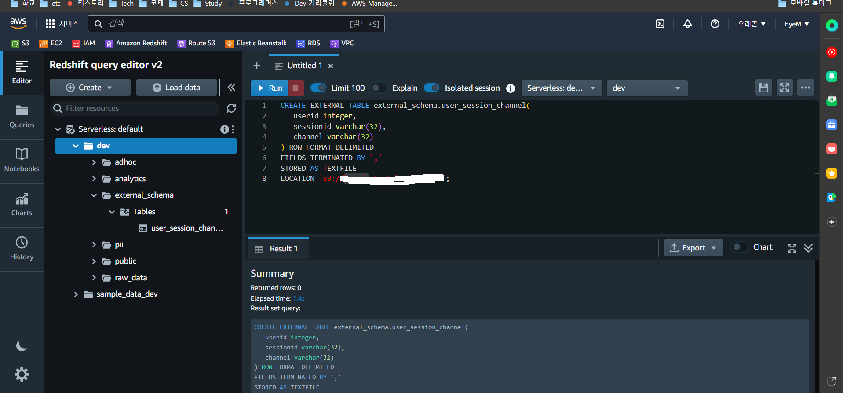Toggle the Limit 100 switch
Image resolution: width=843 pixels, height=393 pixels.
pyautogui.click(x=318, y=88)
